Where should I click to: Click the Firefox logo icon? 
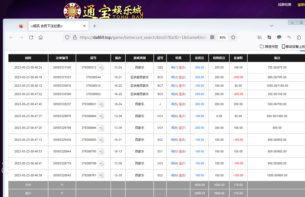point(21,26)
